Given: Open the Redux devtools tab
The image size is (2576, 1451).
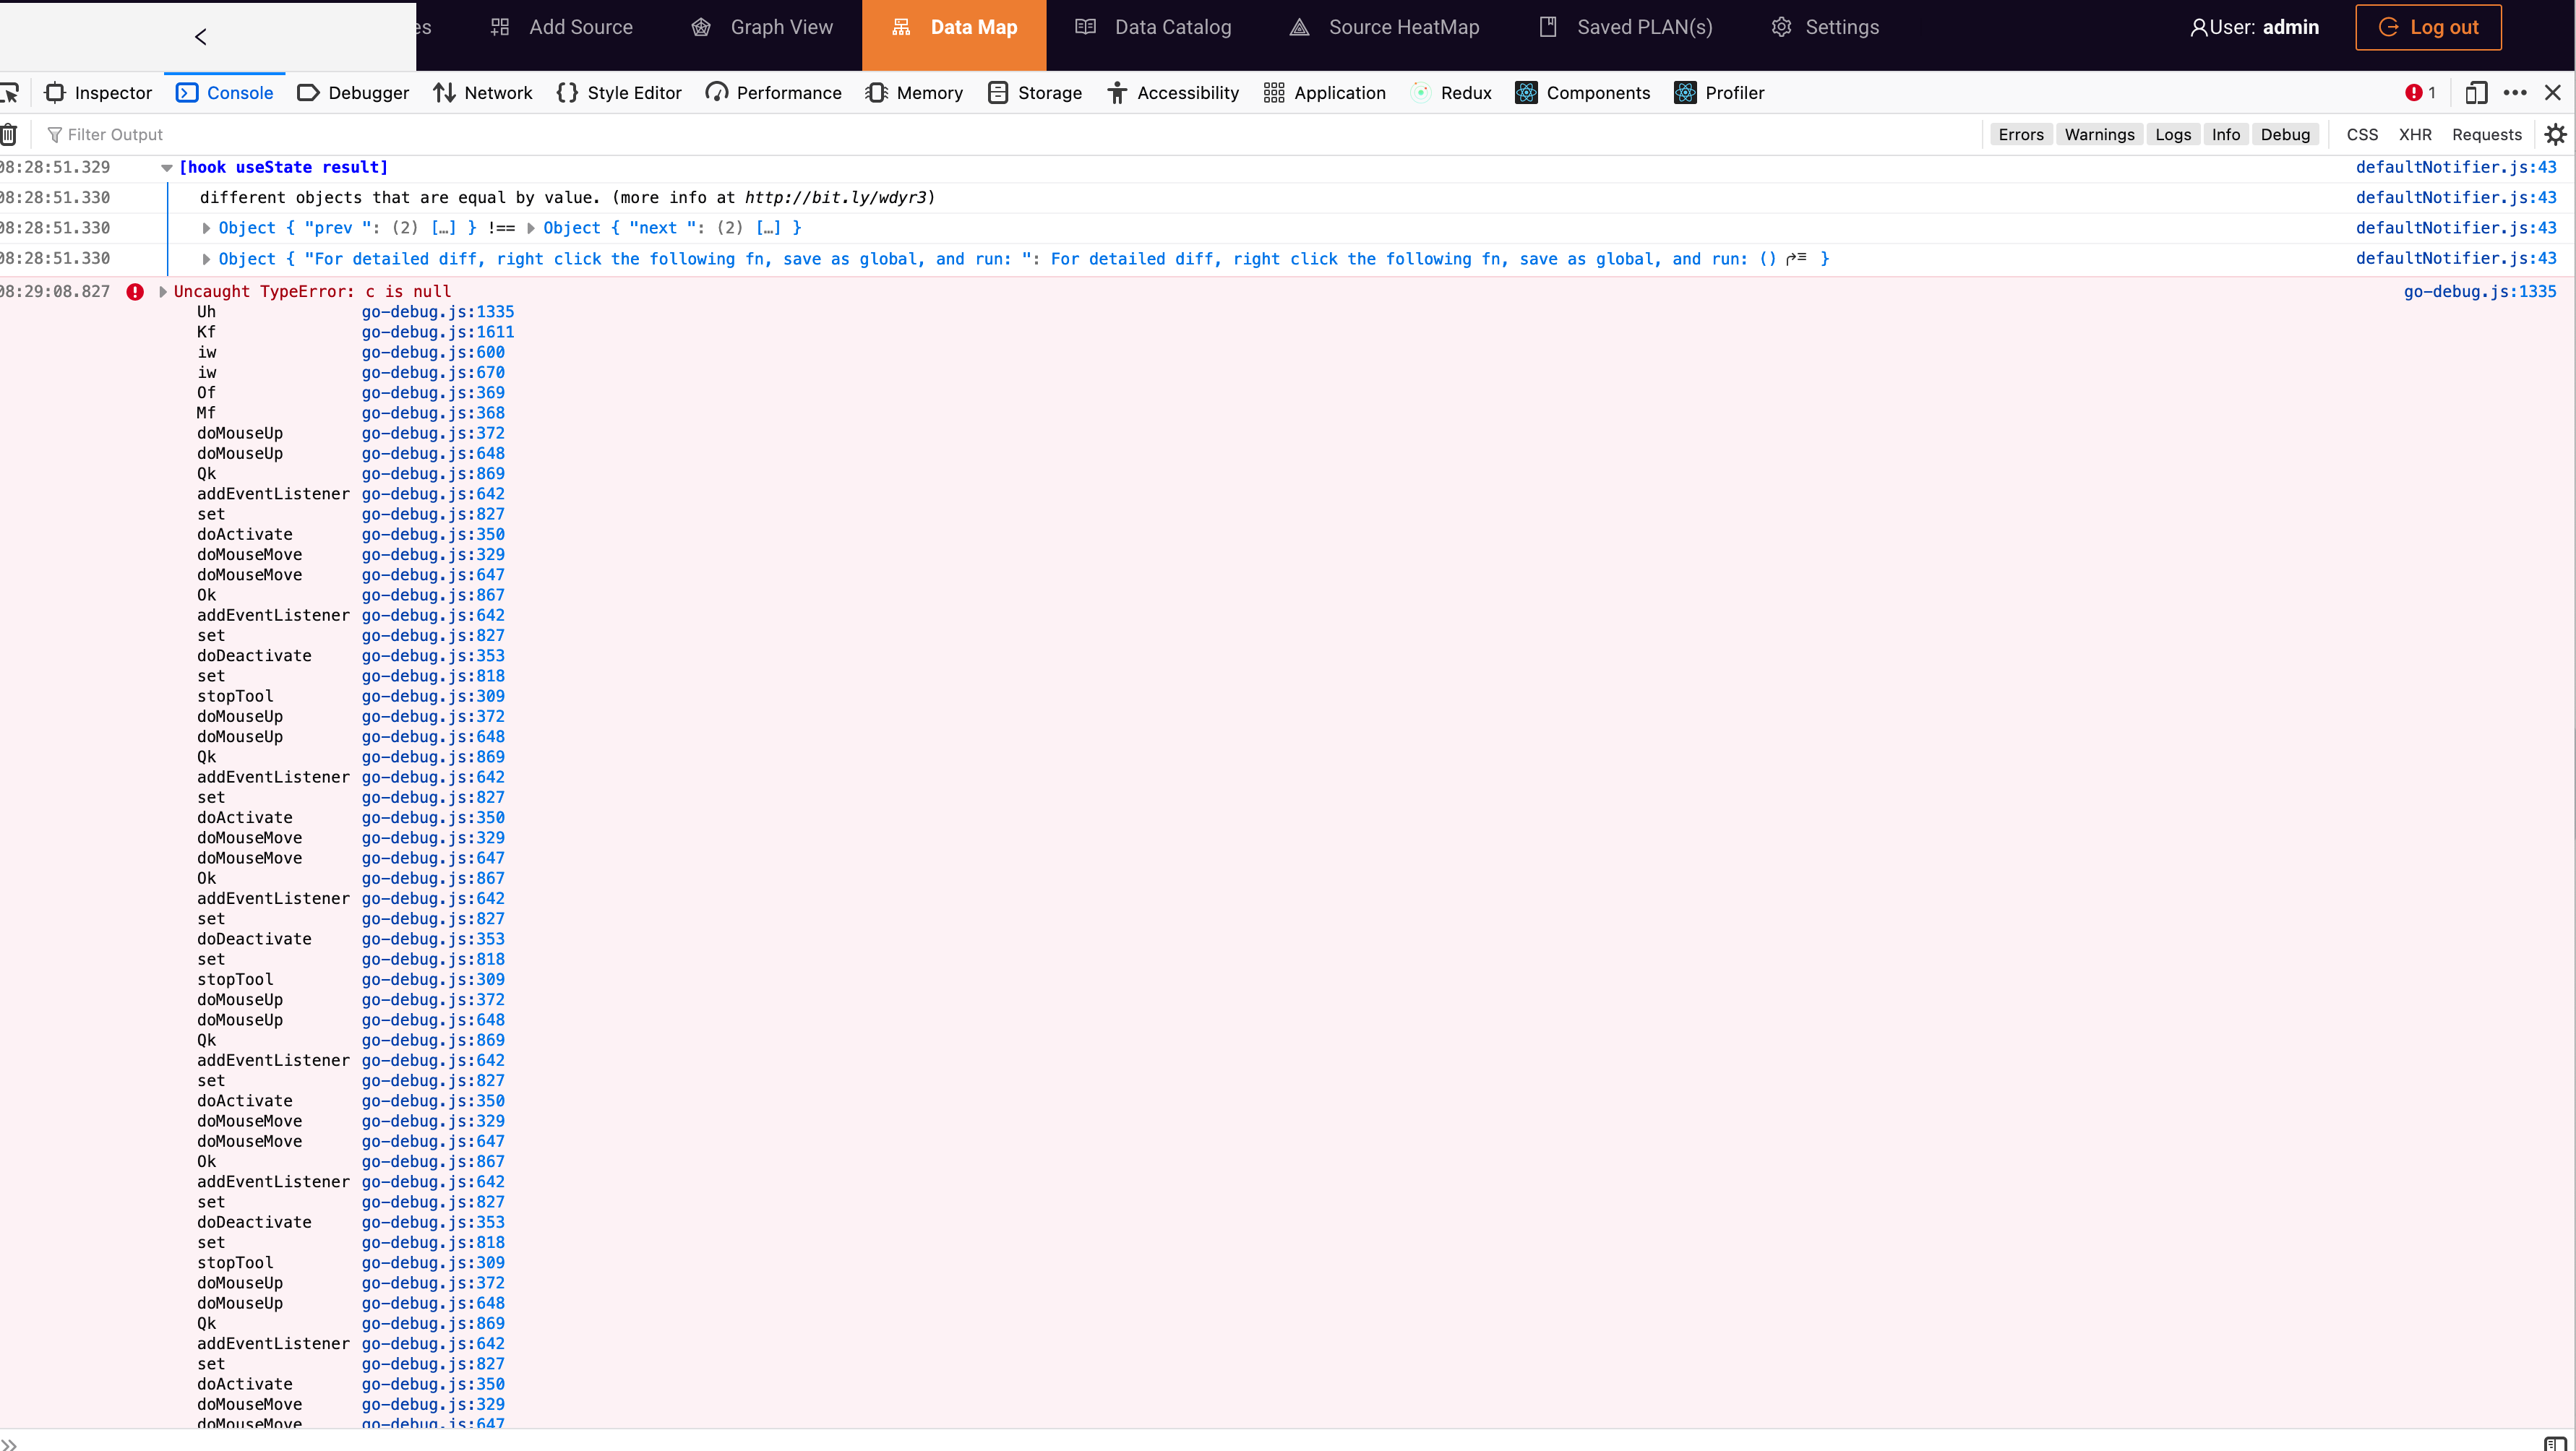Looking at the screenshot, I should coord(1451,93).
